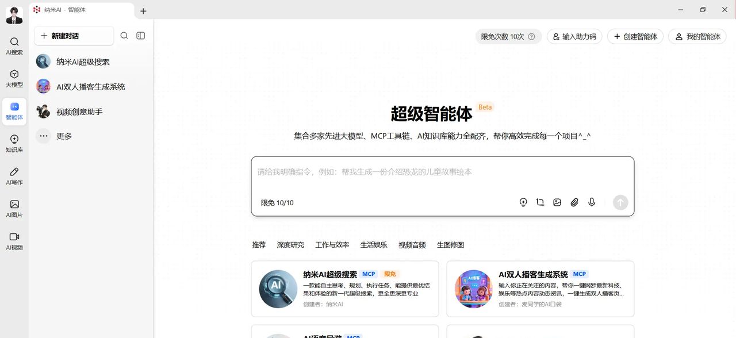Click the microphone icon for voice input

click(592, 202)
